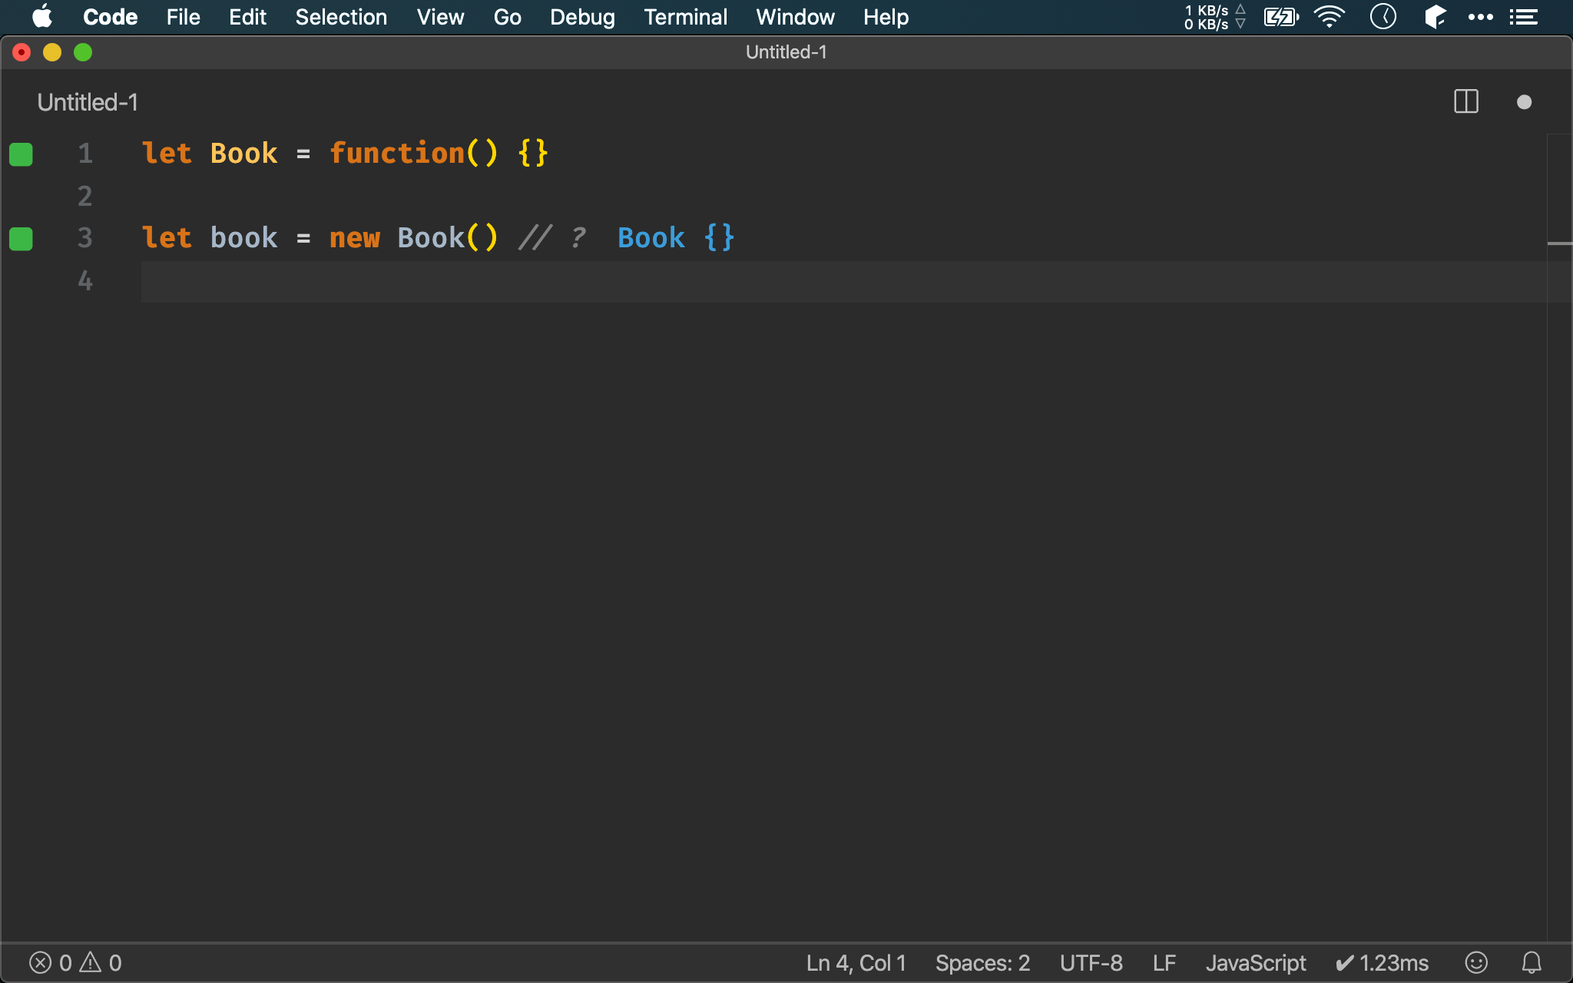Open the macOS Notification Center list icon

1523,17
